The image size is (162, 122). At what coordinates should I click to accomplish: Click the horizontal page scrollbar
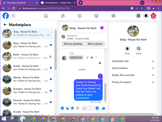[107, 114]
